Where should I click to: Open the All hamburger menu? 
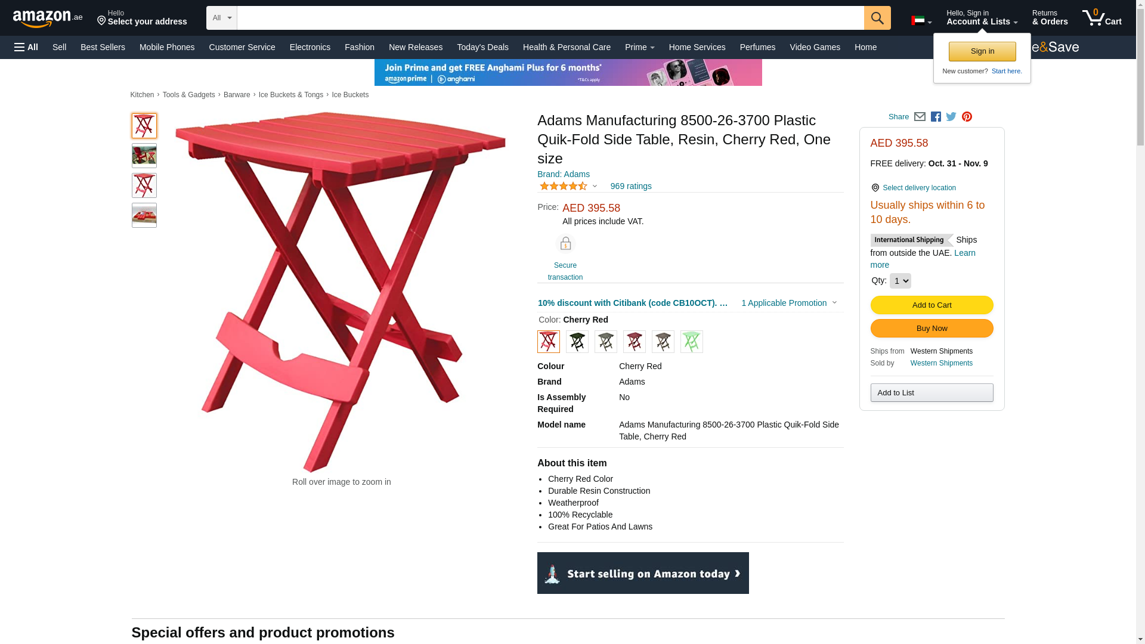[26, 47]
